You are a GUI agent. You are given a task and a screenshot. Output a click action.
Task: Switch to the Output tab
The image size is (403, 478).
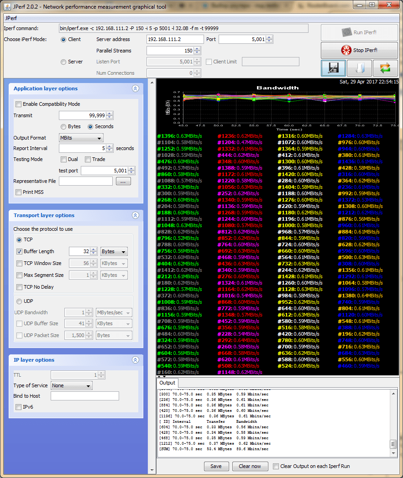coord(167,383)
